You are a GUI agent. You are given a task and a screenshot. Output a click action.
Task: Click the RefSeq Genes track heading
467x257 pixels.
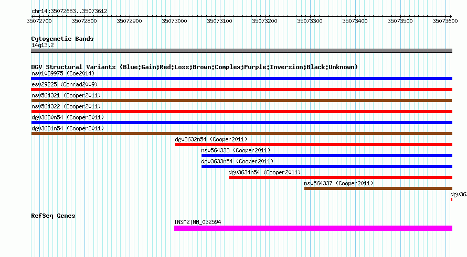(x=53, y=216)
